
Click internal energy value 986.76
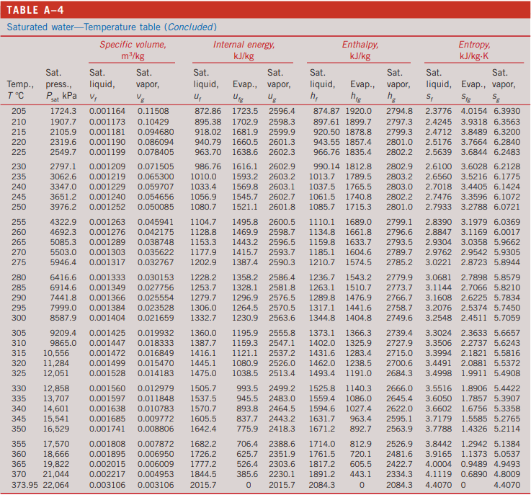pyautogui.click(x=208, y=166)
